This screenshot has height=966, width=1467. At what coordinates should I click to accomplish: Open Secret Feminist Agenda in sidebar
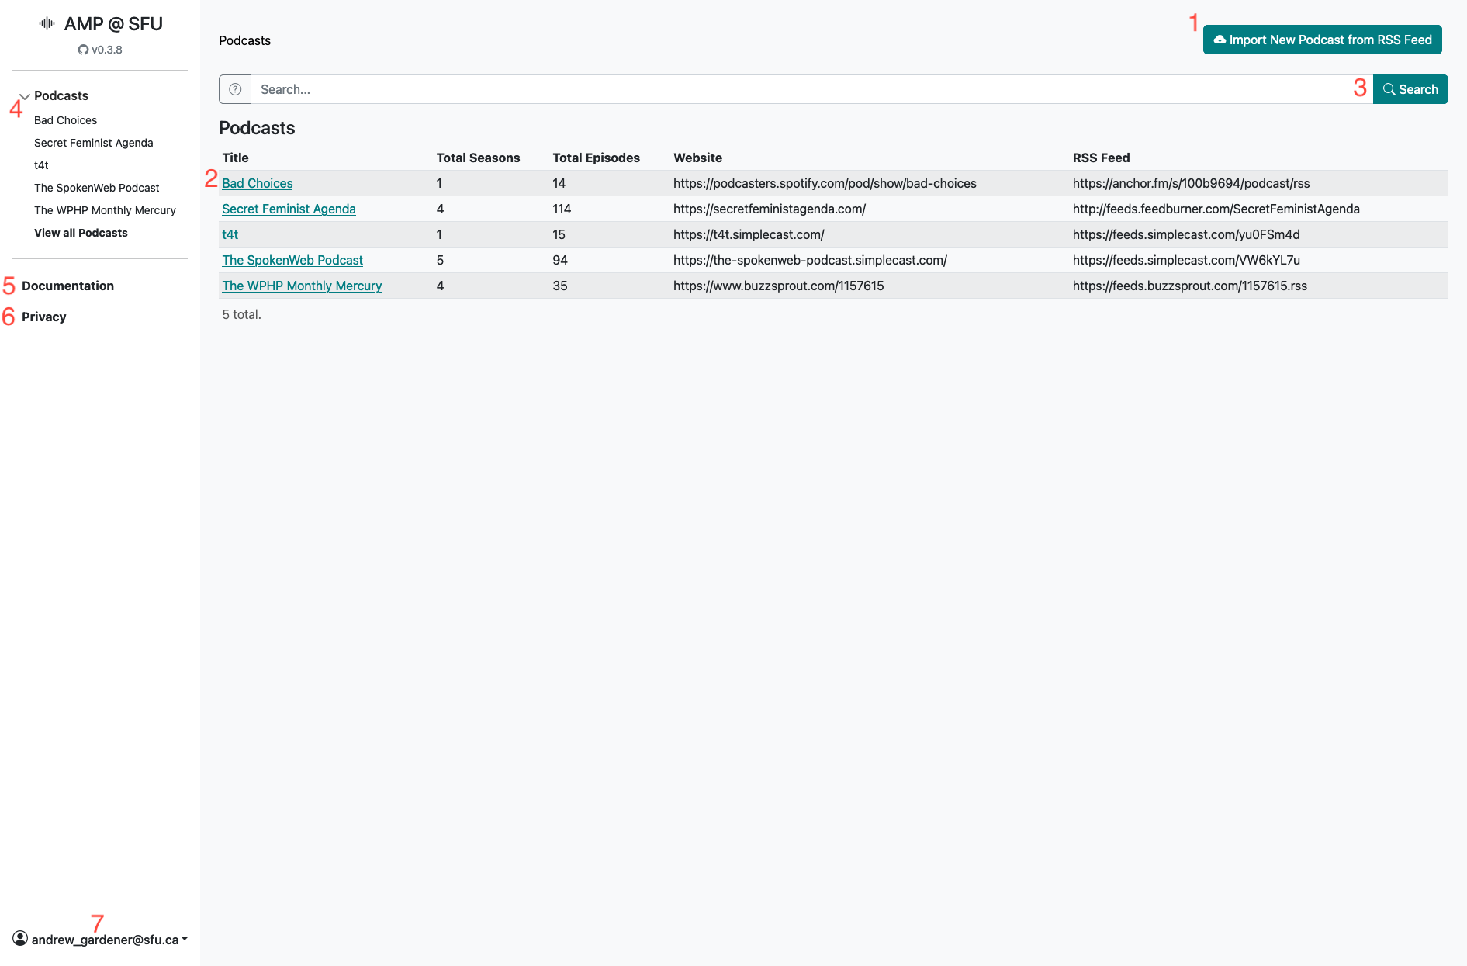(x=93, y=143)
